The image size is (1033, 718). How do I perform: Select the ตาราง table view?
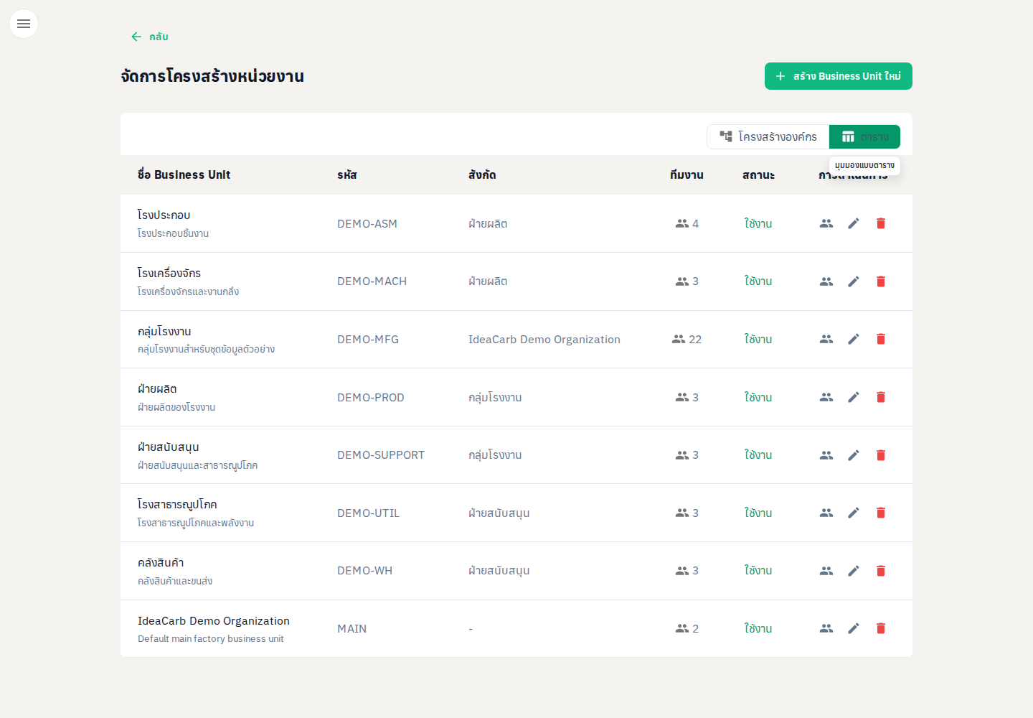pos(864,136)
